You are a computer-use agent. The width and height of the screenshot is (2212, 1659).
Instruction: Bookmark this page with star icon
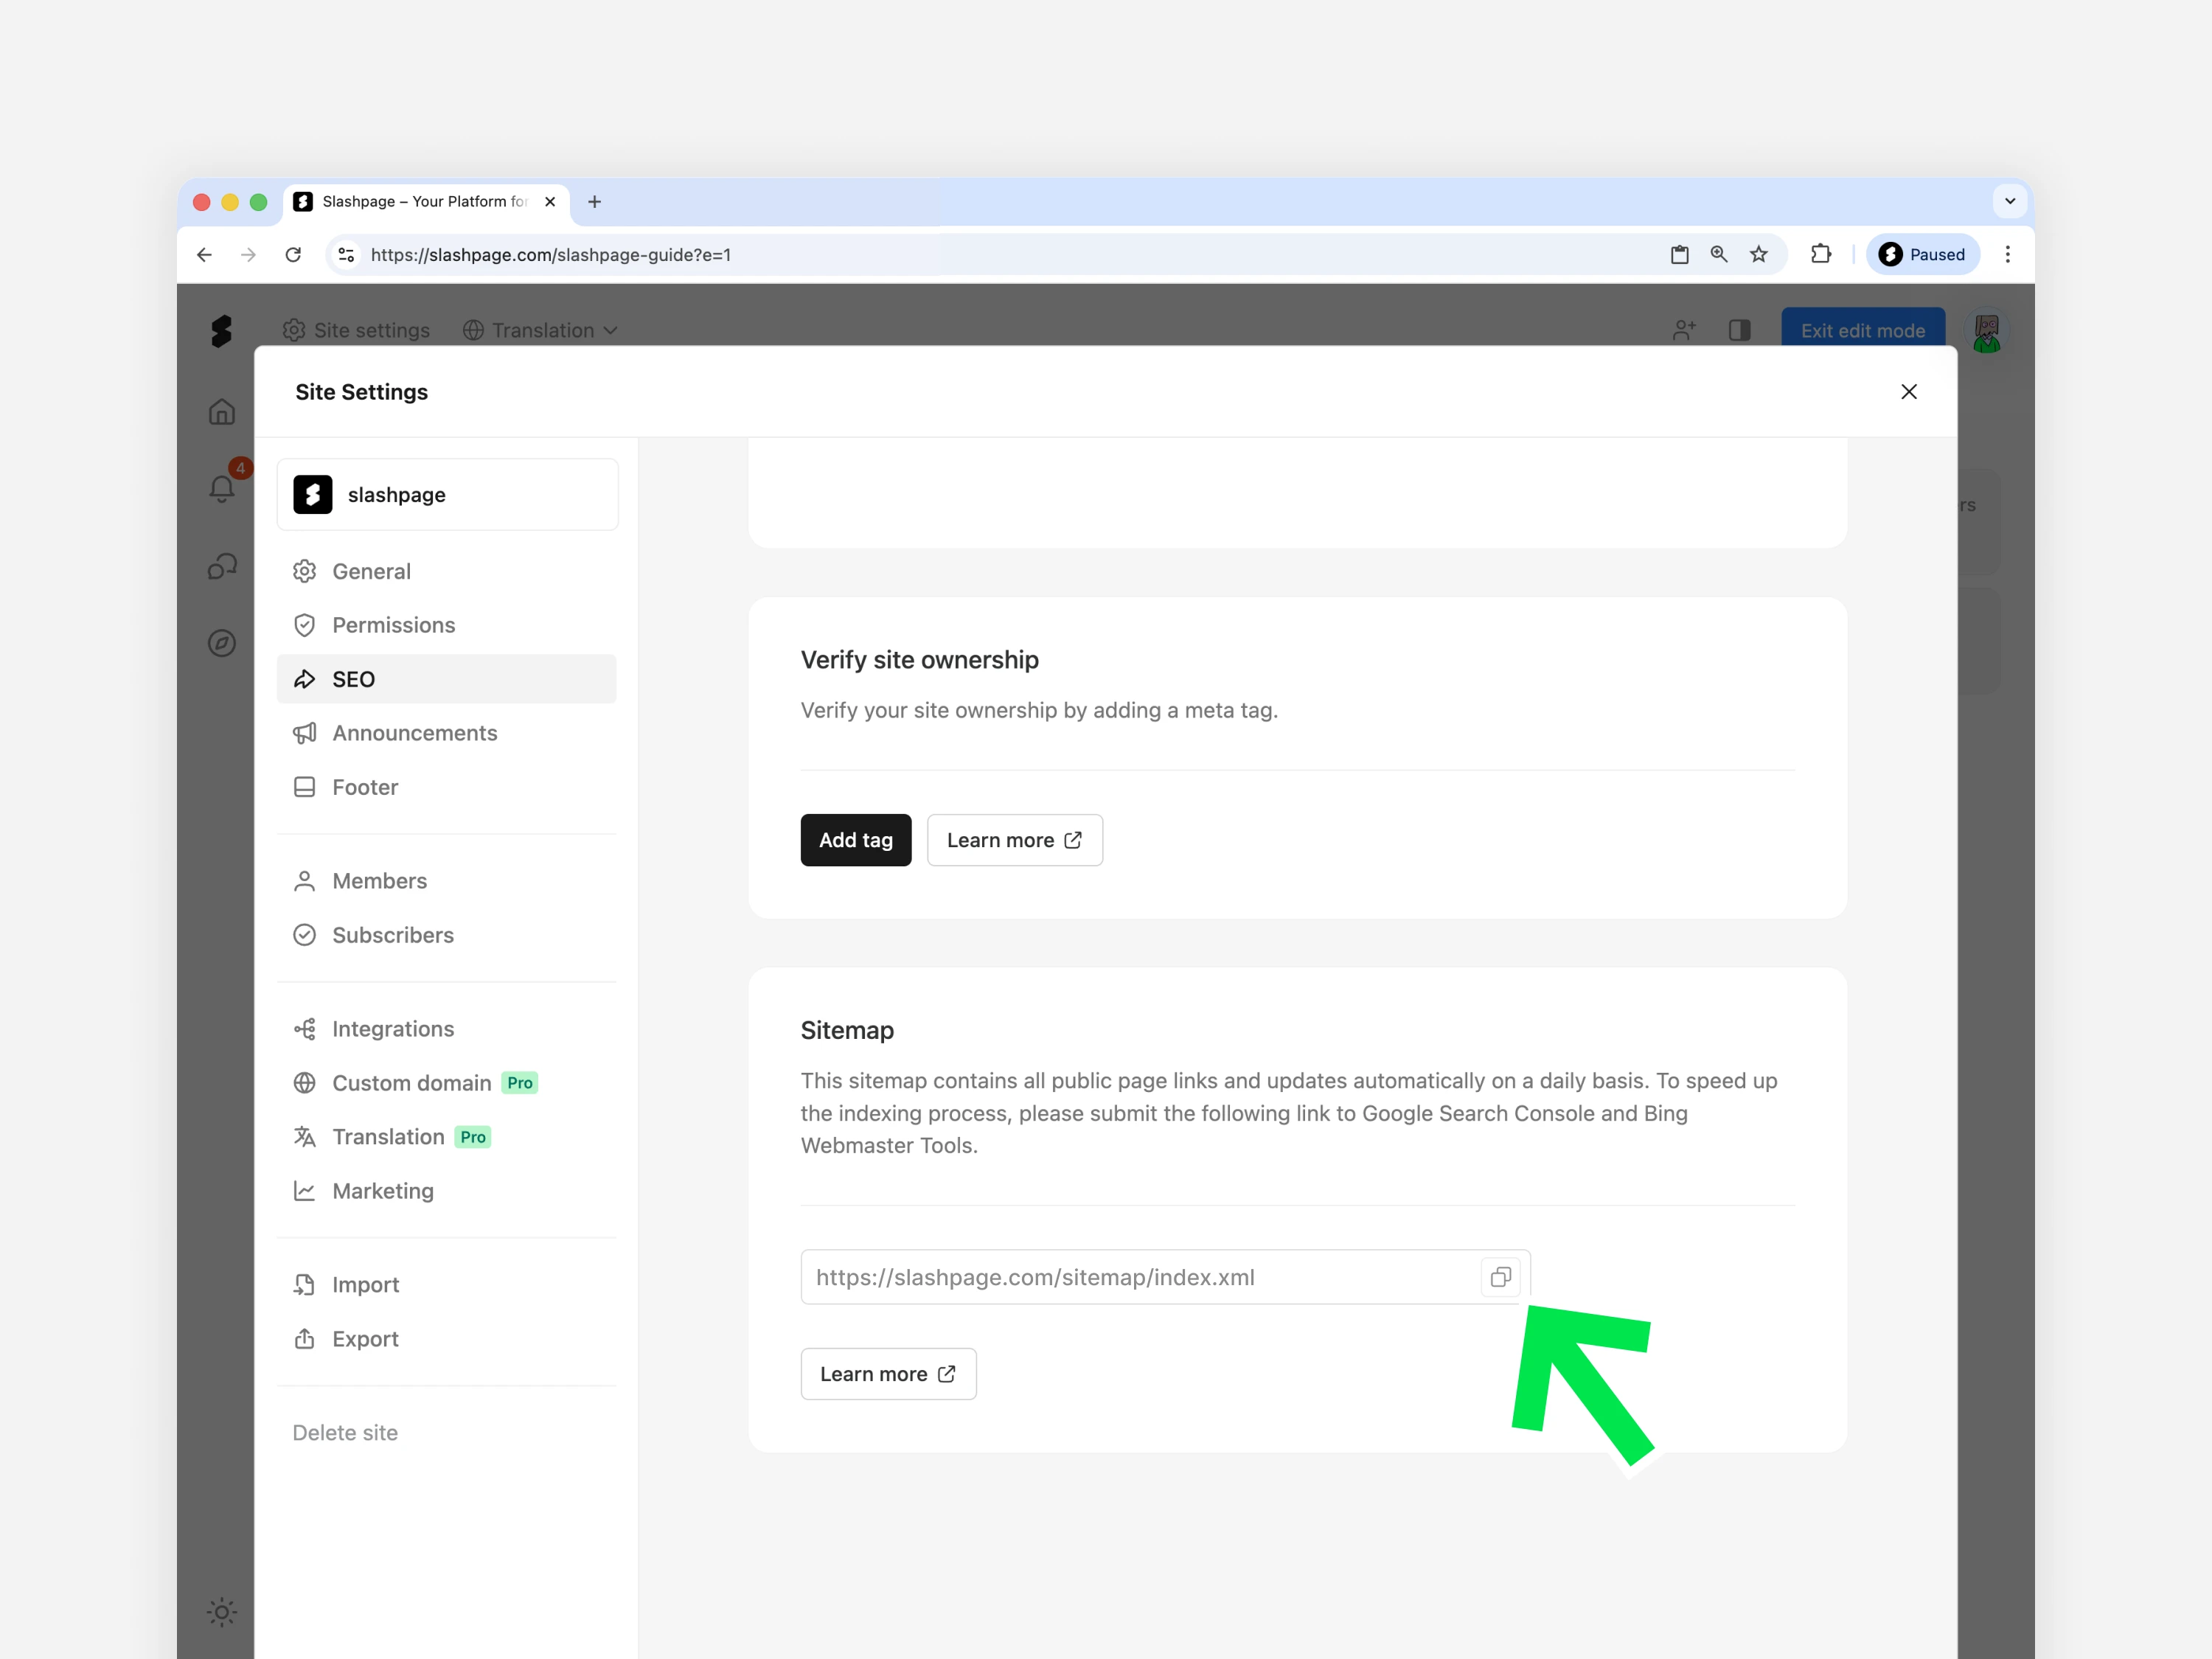tap(1759, 255)
